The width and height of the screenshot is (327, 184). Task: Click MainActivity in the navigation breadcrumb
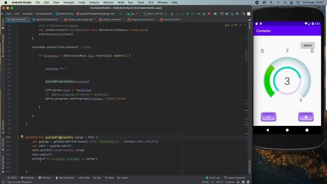(64, 14)
